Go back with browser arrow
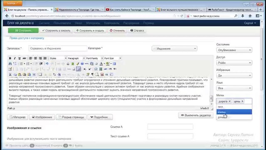 (7, 16)
